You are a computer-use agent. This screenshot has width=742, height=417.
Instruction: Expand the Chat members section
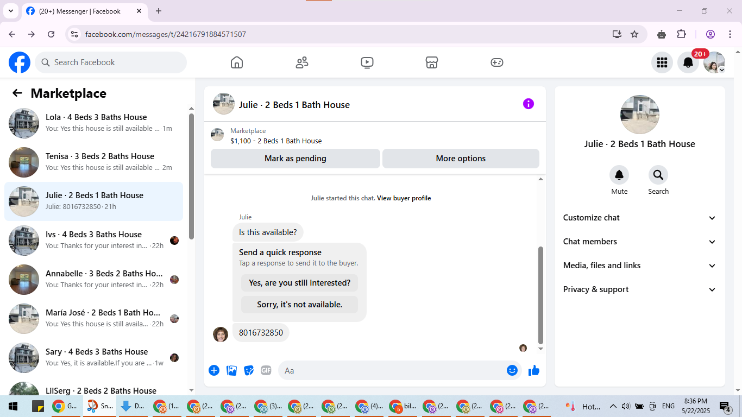click(640, 242)
